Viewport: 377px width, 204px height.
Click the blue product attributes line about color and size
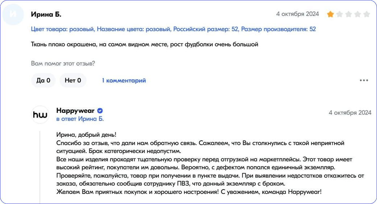pyautogui.click(x=173, y=29)
